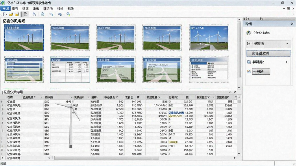Open the filter arrow on the third column header

[71, 97]
